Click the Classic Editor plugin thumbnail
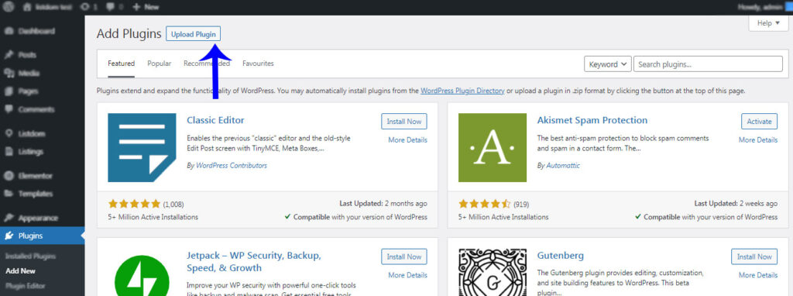Viewport: 793px width, 296px height. (142, 147)
